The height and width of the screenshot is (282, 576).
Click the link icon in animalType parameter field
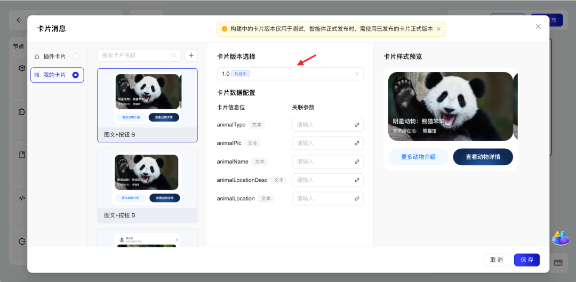coord(357,125)
